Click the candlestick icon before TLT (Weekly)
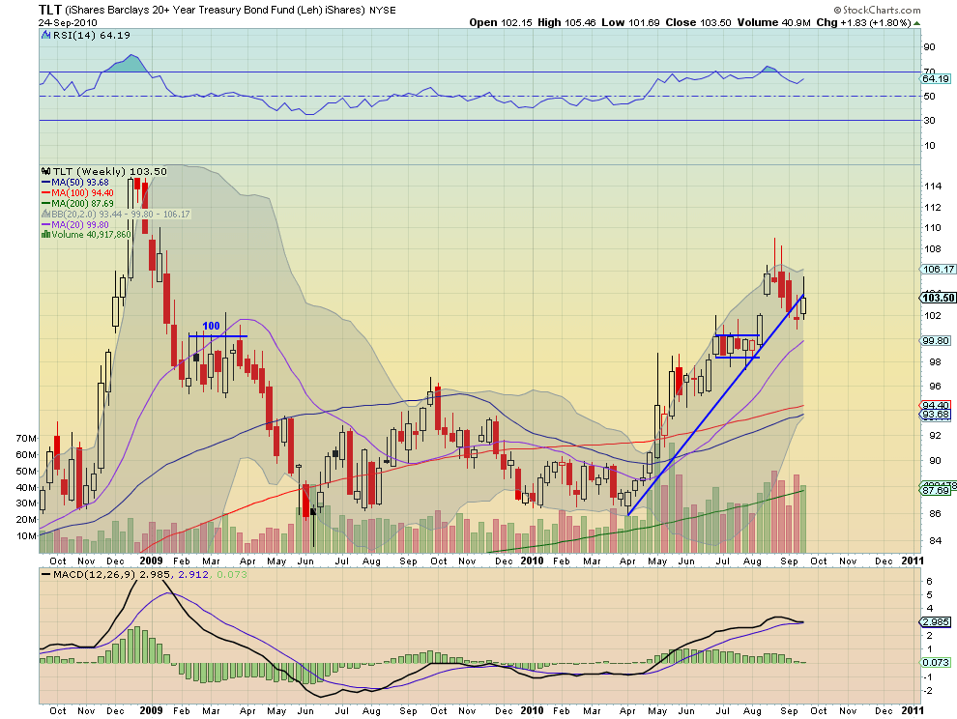The height and width of the screenshot is (719, 957). click(x=45, y=171)
